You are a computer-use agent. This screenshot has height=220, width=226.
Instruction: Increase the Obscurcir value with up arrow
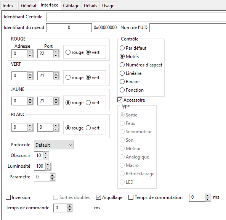46,154
